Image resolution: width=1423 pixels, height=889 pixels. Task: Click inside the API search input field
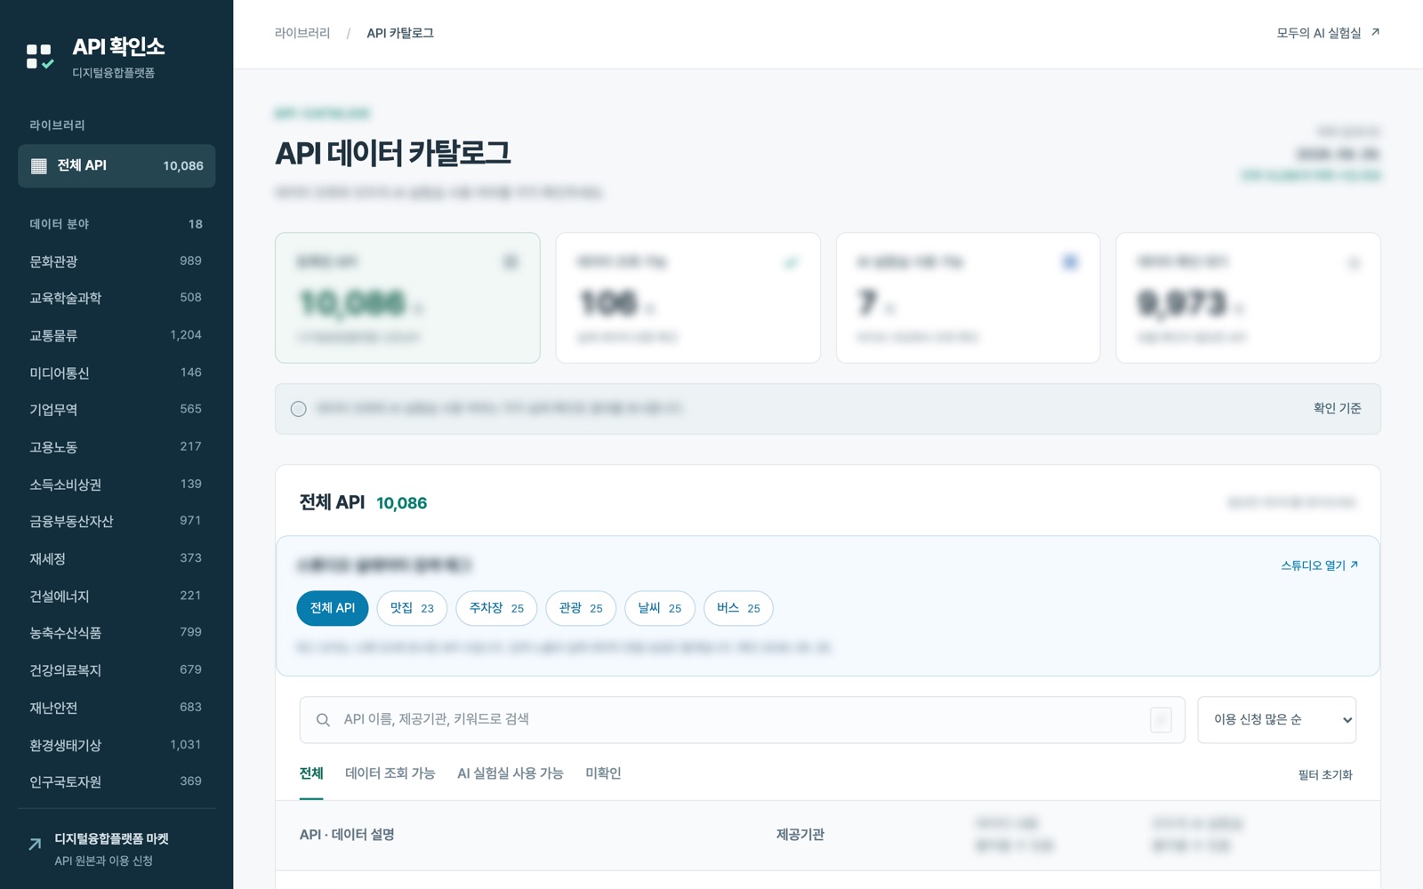pos(742,720)
